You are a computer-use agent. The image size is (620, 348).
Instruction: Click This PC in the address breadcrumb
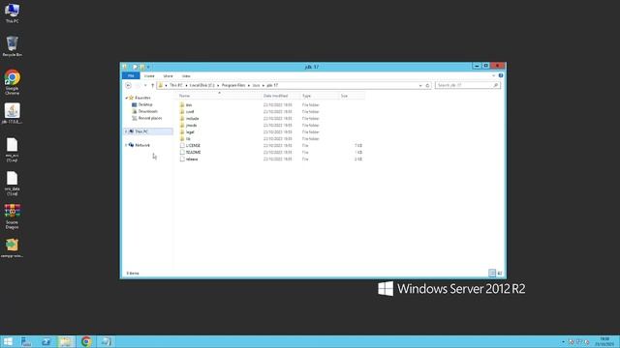point(176,85)
